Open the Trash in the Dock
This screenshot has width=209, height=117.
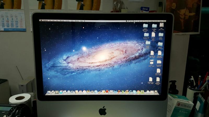pos(156,92)
